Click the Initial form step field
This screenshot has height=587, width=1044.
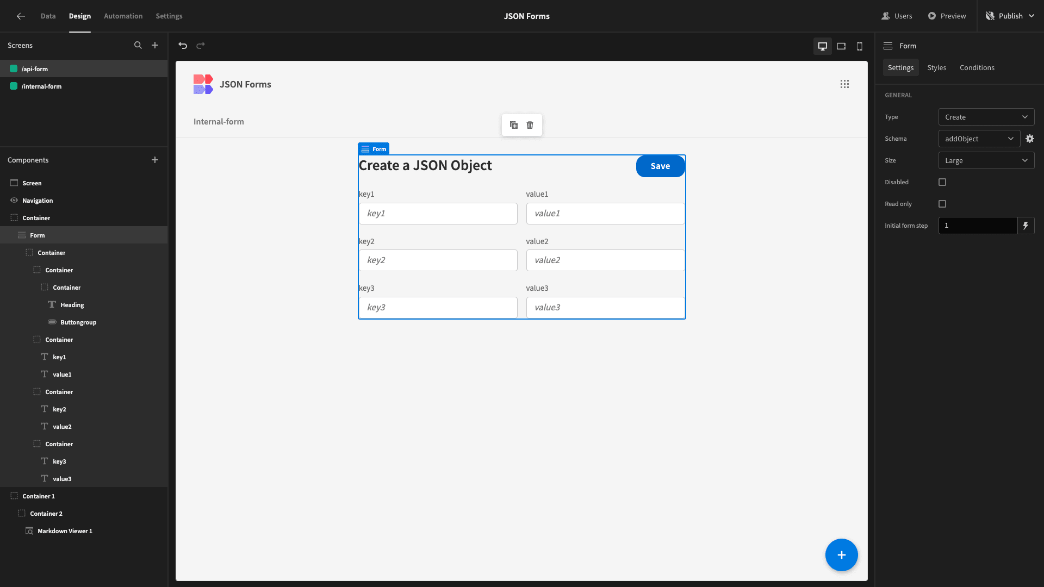pos(978,226)
